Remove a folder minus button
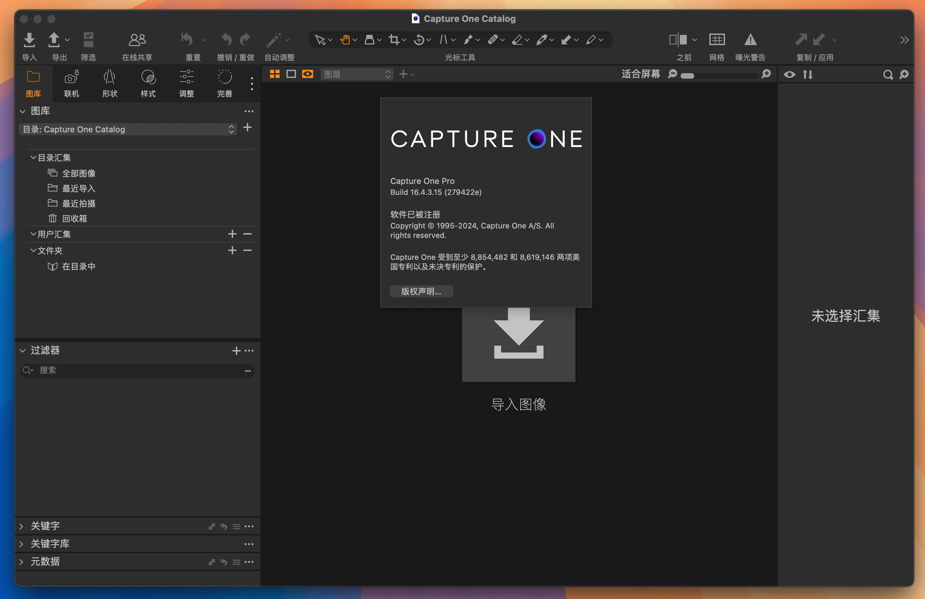 pos(247,250)
